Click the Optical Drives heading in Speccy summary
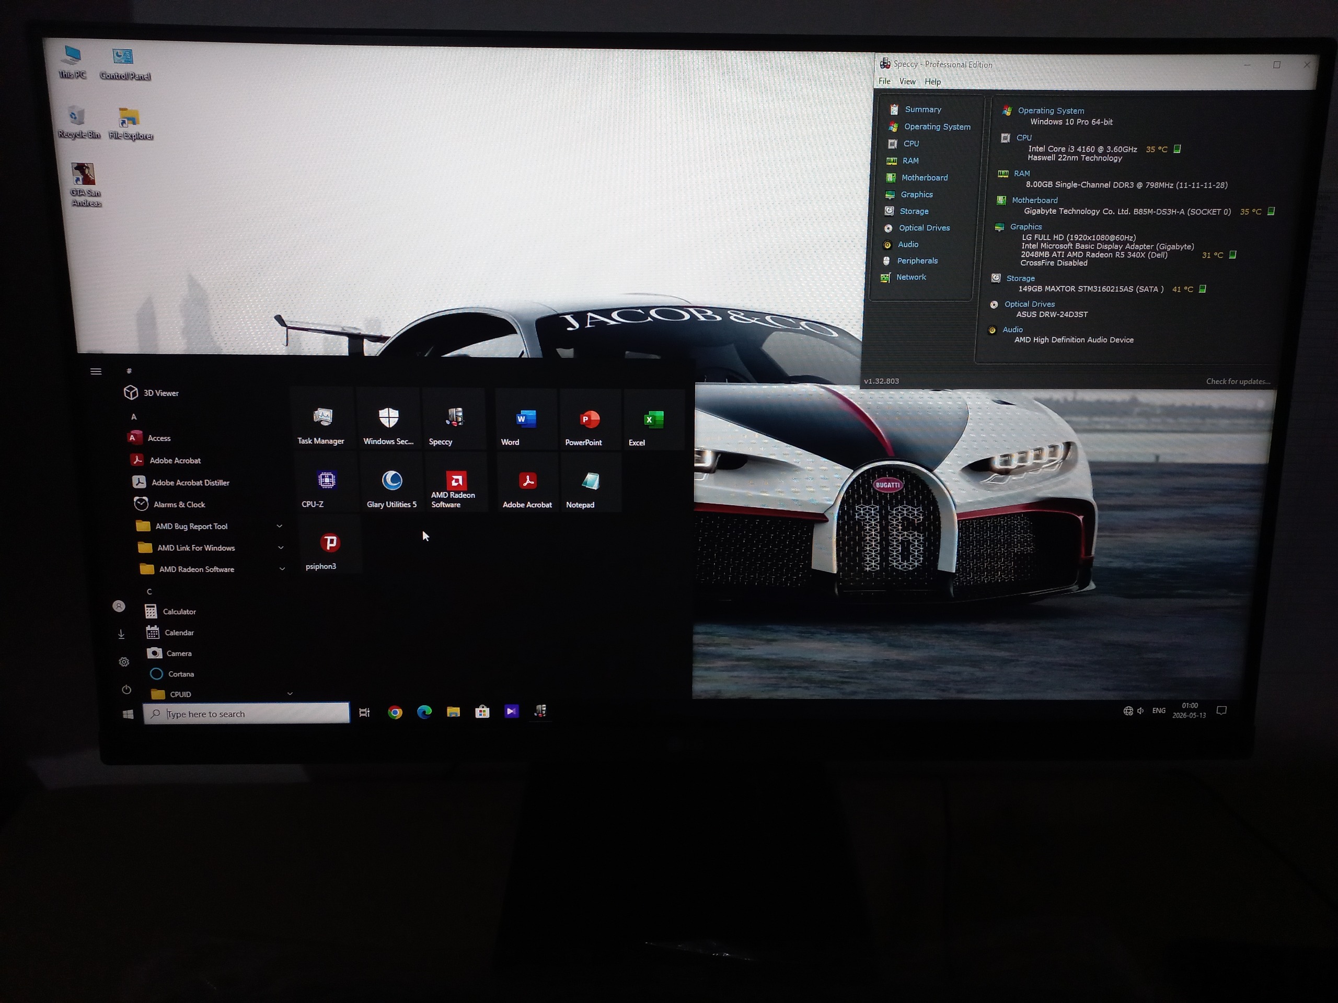 [x=1029, y=304]
